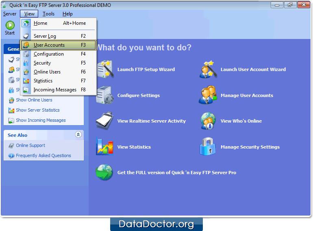Screen dimensions: 313x231
Task: Close the open View menu
Action: tap(29, 14)
